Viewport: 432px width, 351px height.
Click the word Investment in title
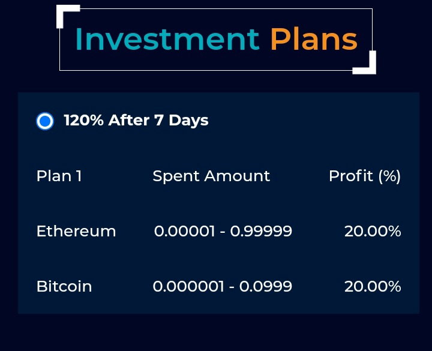click(167, 39)
